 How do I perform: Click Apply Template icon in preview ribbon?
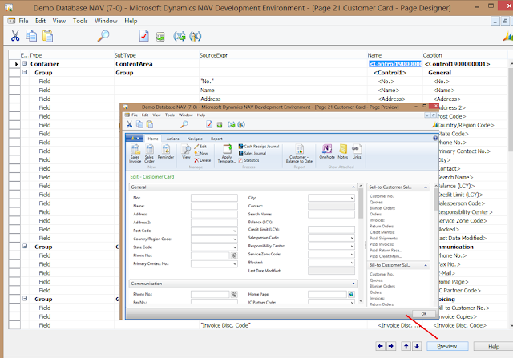click(x=226, y=154)
